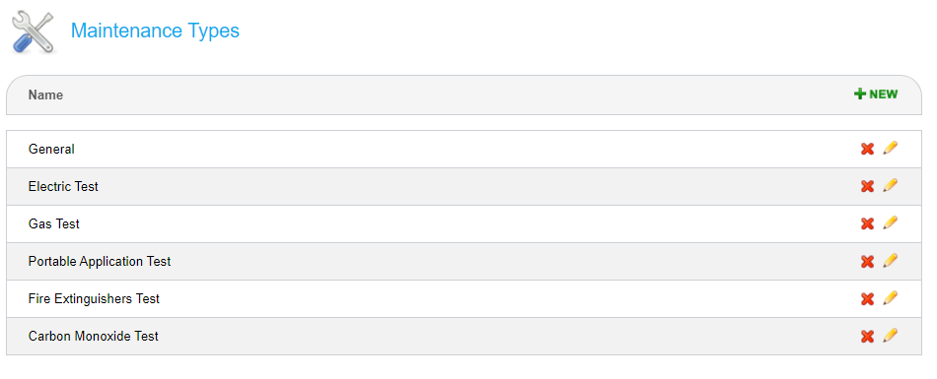Click the wrench and screwdriver icon
This screenshot has height=379, width=937.
coord(33,32)
